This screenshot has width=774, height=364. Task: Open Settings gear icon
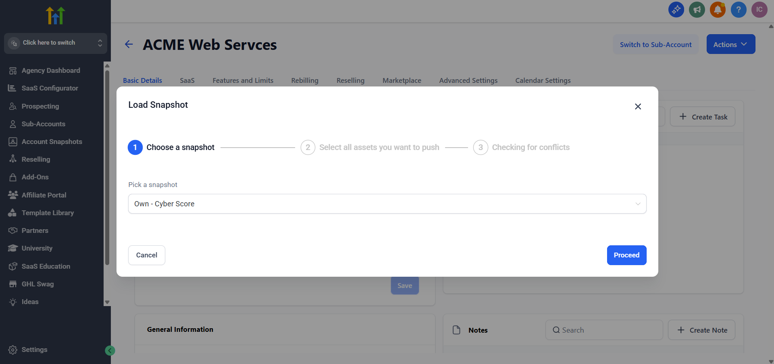(13, 350)
